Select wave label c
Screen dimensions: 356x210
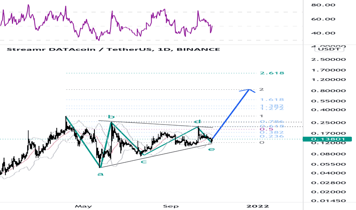(x=144, y=162)
